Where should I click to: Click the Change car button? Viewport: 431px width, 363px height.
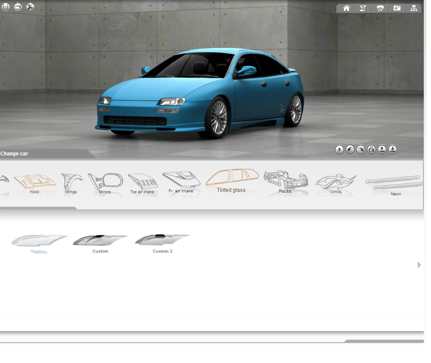14,154
